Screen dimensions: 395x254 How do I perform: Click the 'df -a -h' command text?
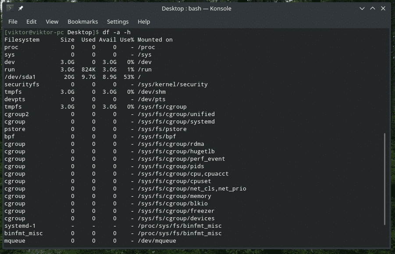[116, 32]
